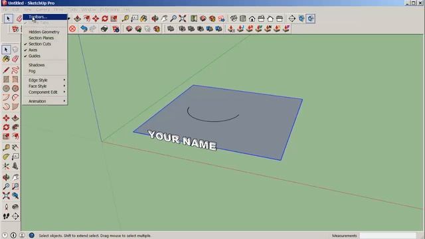Select Top view icon
Viewport: 425px width, 239px height.
243,19
